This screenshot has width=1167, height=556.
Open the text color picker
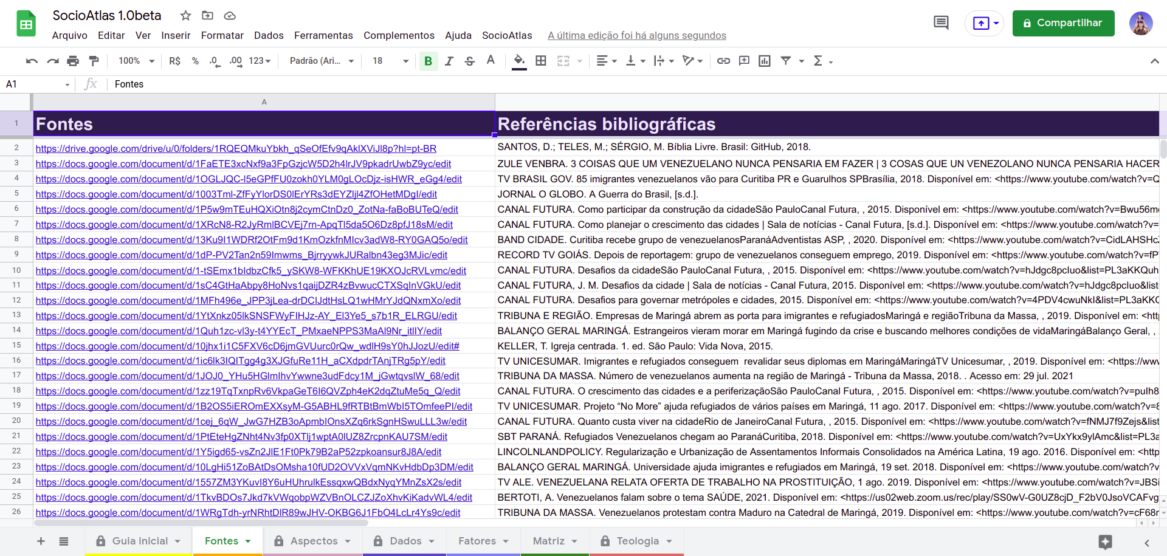click(x=491, y=61)
